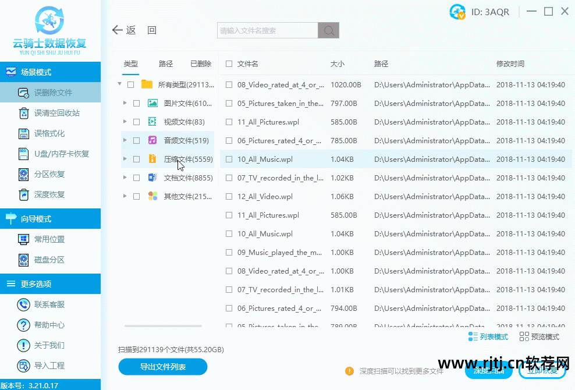Click the 常用位置 common locations icon

click(x=23, y=240)
